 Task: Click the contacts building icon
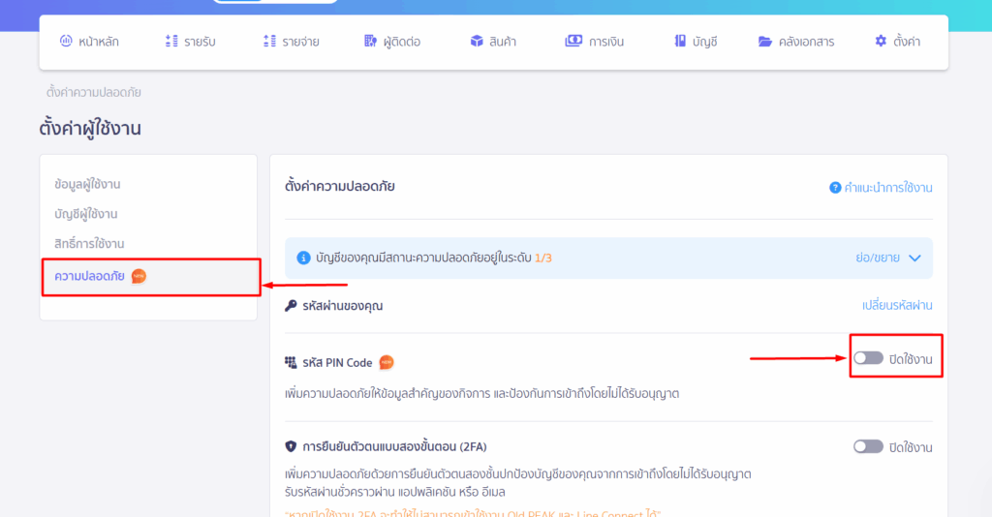[370, 42]
